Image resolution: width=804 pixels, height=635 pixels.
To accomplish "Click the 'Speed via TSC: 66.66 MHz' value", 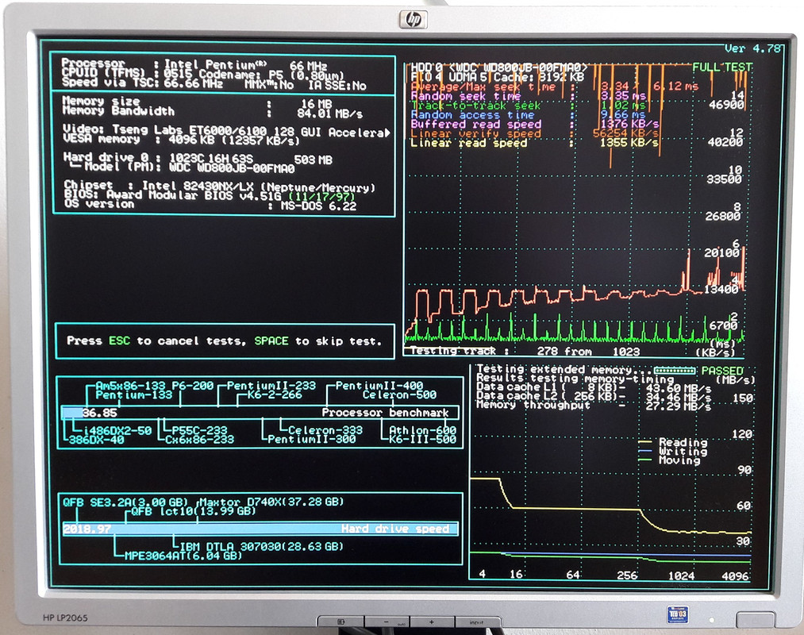I will (142, 83).
